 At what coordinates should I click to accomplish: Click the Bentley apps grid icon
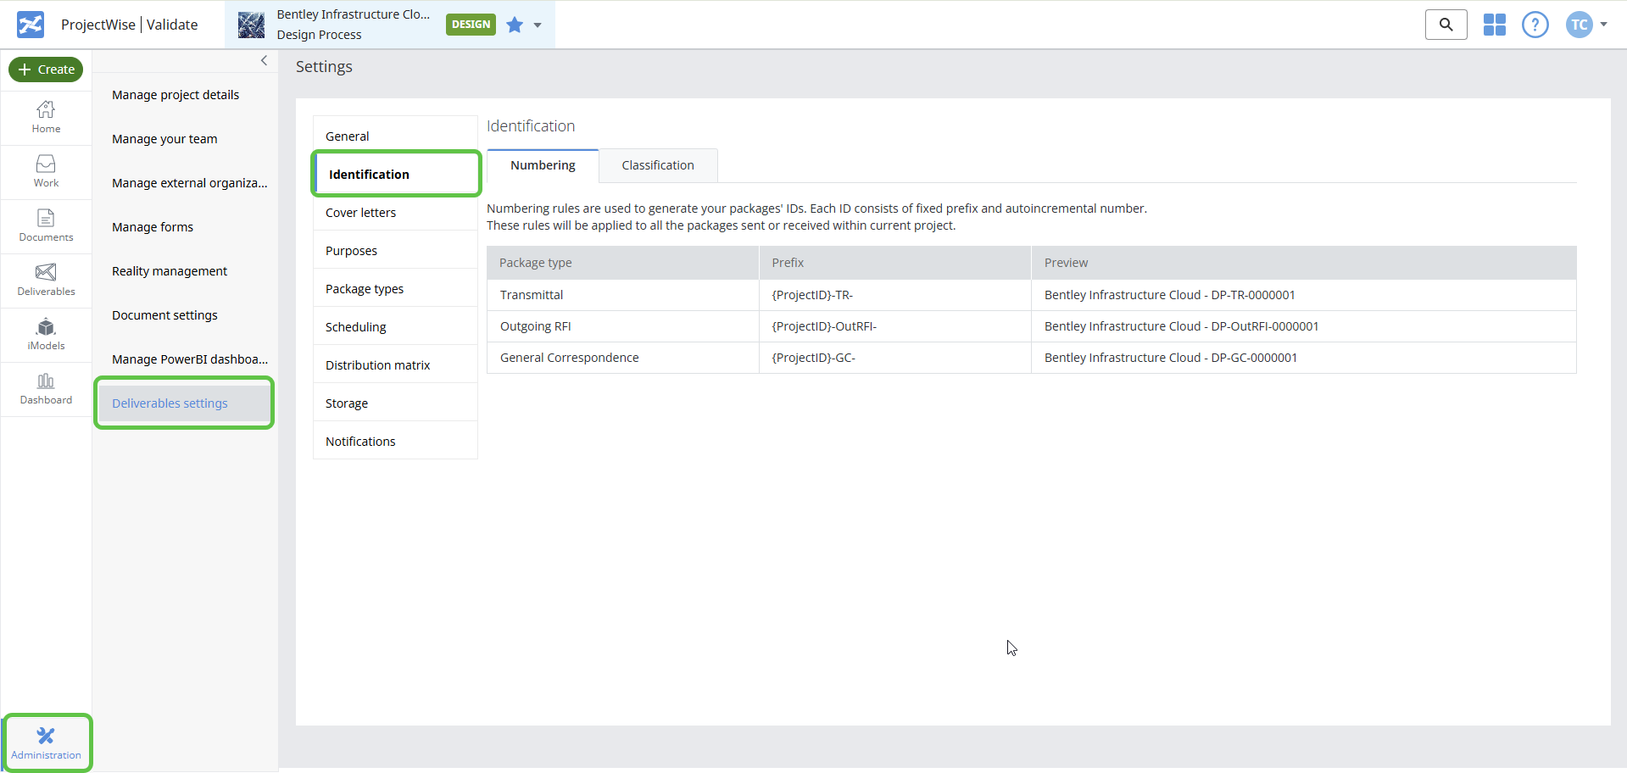(x=1494, y=25)
